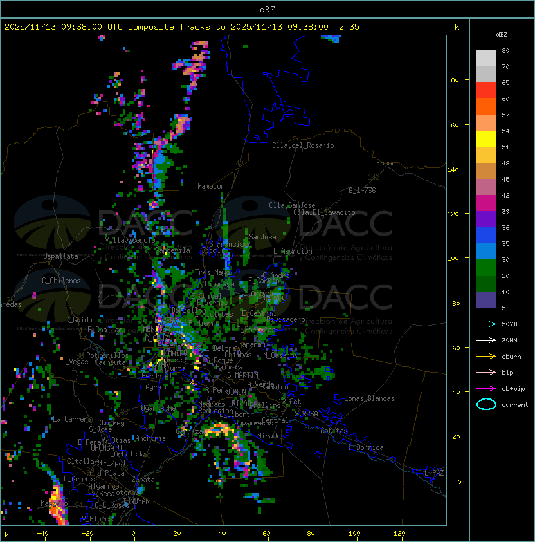Click the -40 km horizontal axis tick label

(x=43, y=534)
